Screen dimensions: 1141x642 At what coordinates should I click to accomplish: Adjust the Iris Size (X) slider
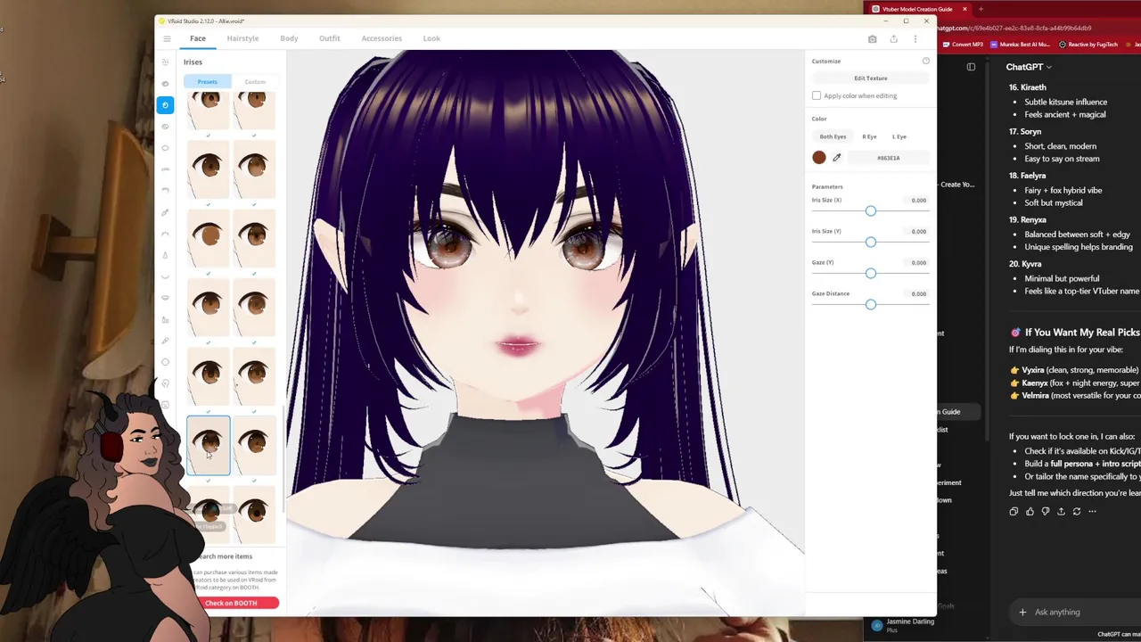(870, 211)
